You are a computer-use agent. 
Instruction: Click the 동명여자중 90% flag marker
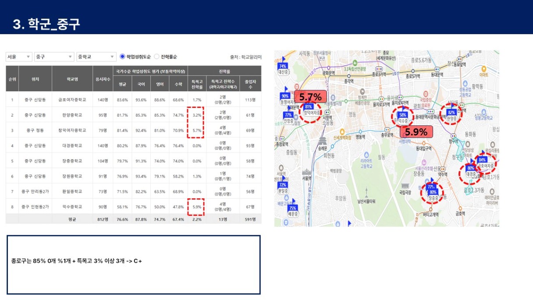pyautogui.click(x=285, y=96)
